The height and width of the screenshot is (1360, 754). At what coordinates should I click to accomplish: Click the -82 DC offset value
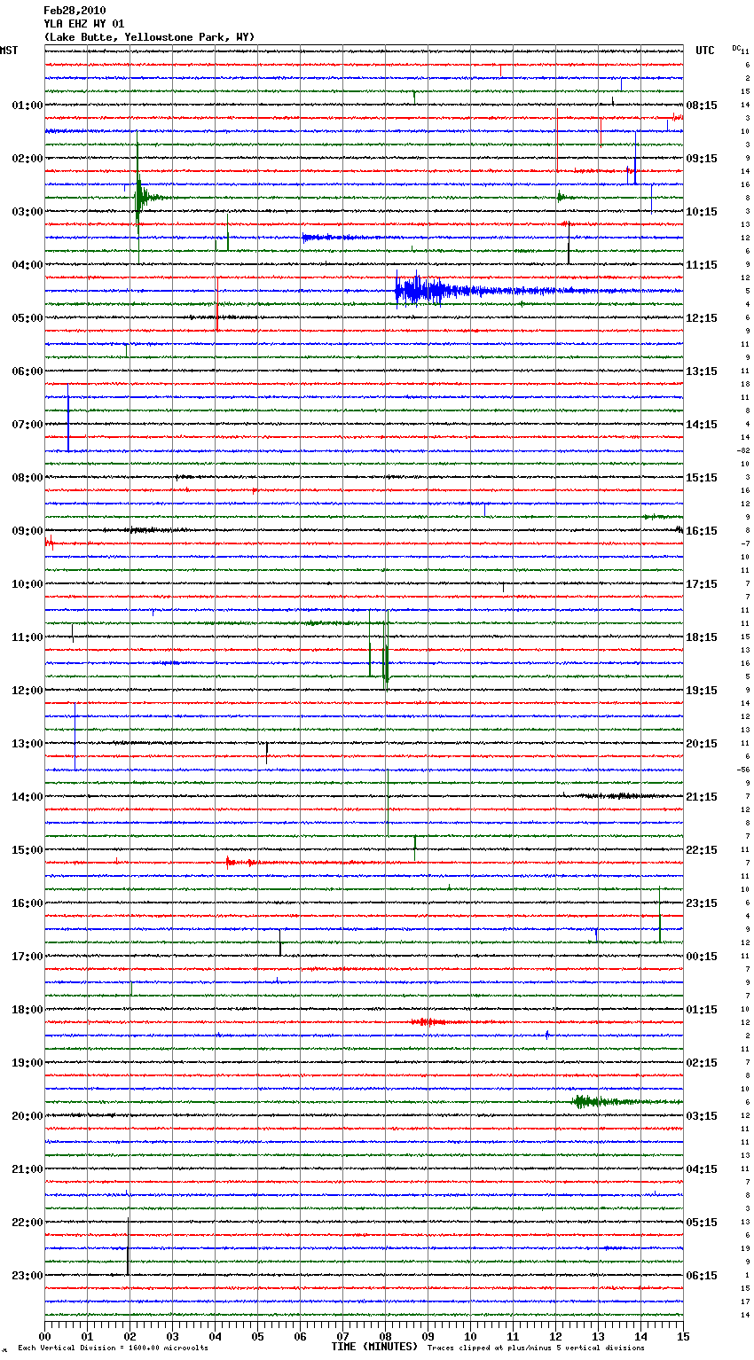(743, 450)
